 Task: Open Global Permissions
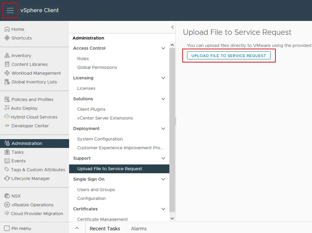[x=97, y=68]
